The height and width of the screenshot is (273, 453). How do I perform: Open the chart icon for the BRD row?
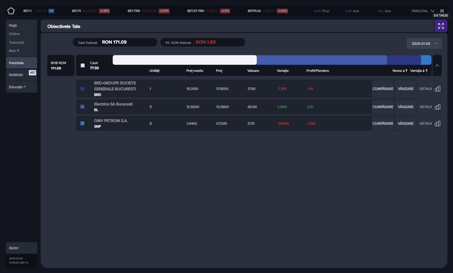(x=438, y=89)
